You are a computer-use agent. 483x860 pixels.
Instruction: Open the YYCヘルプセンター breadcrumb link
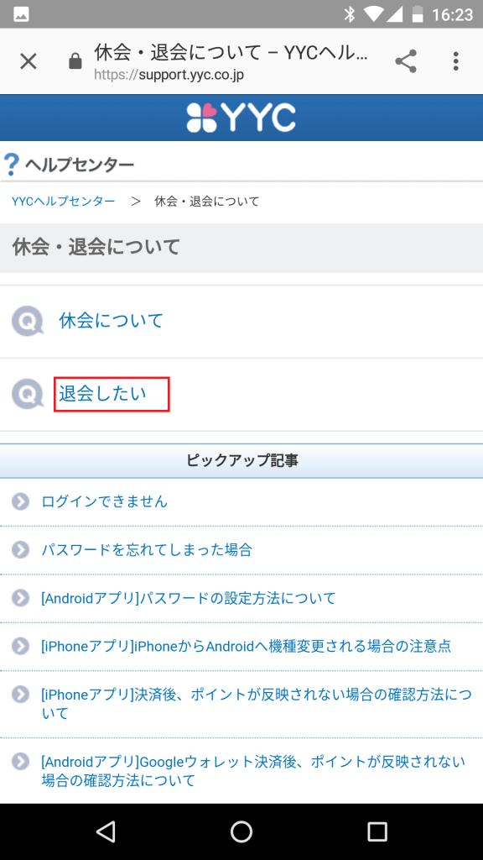point(64,202)
